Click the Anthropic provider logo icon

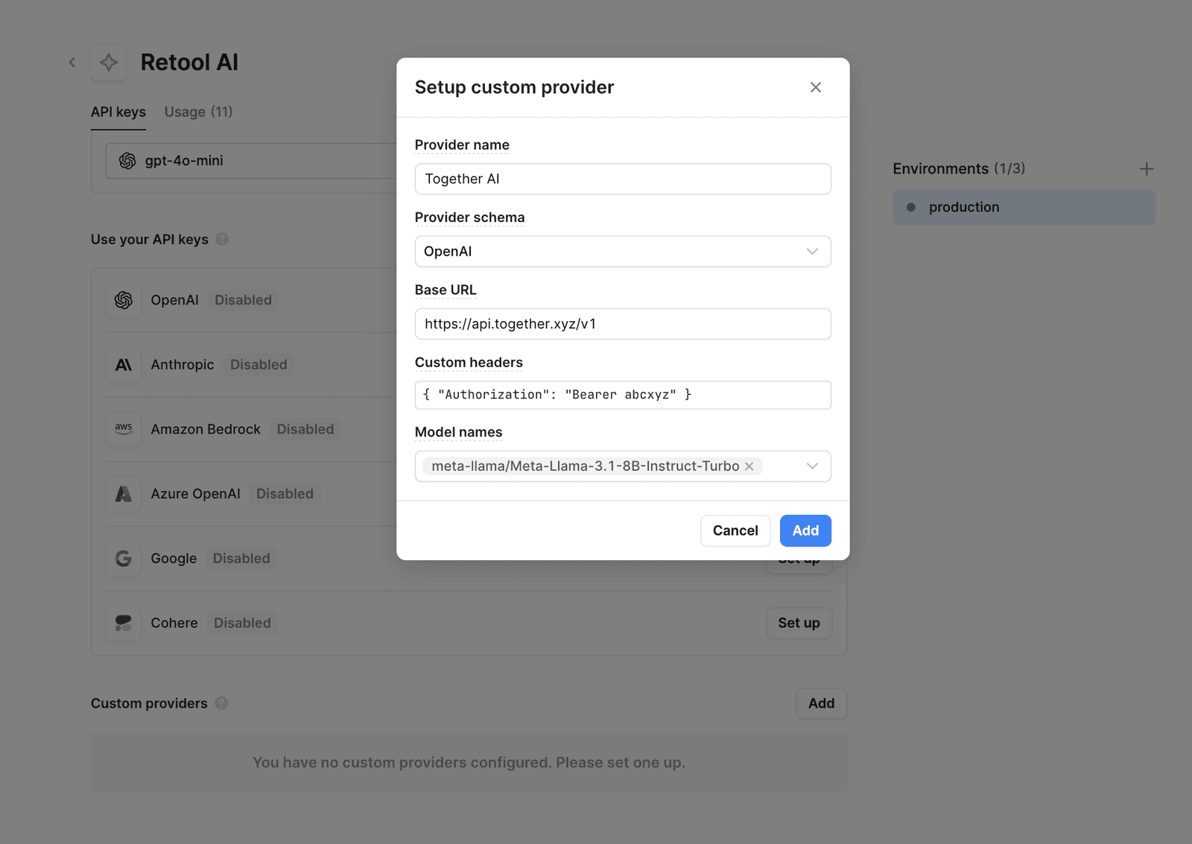tap(124, 365)
